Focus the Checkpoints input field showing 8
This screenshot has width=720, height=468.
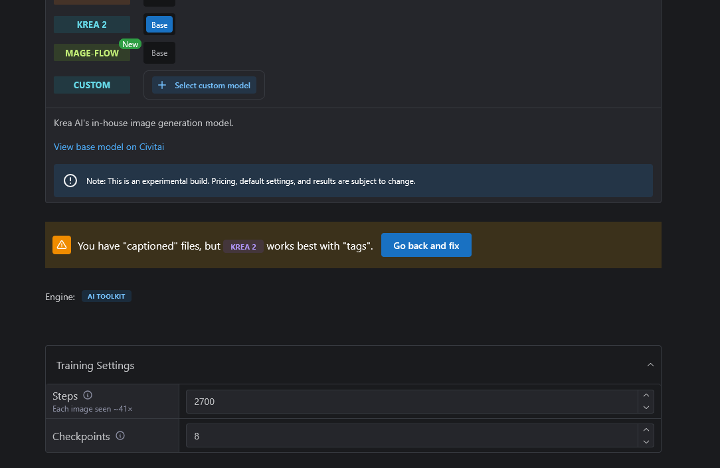point(411,435)
